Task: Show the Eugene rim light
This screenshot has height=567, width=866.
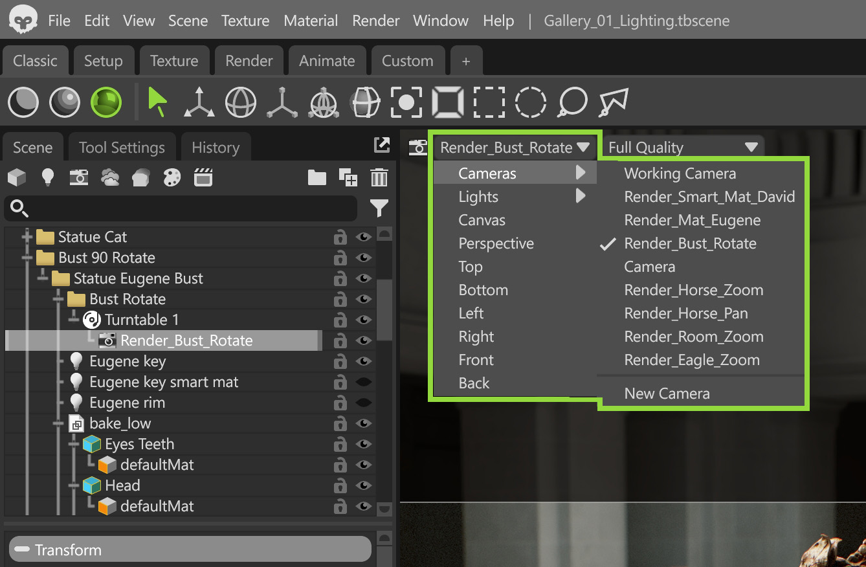Action: click(364, 403)
